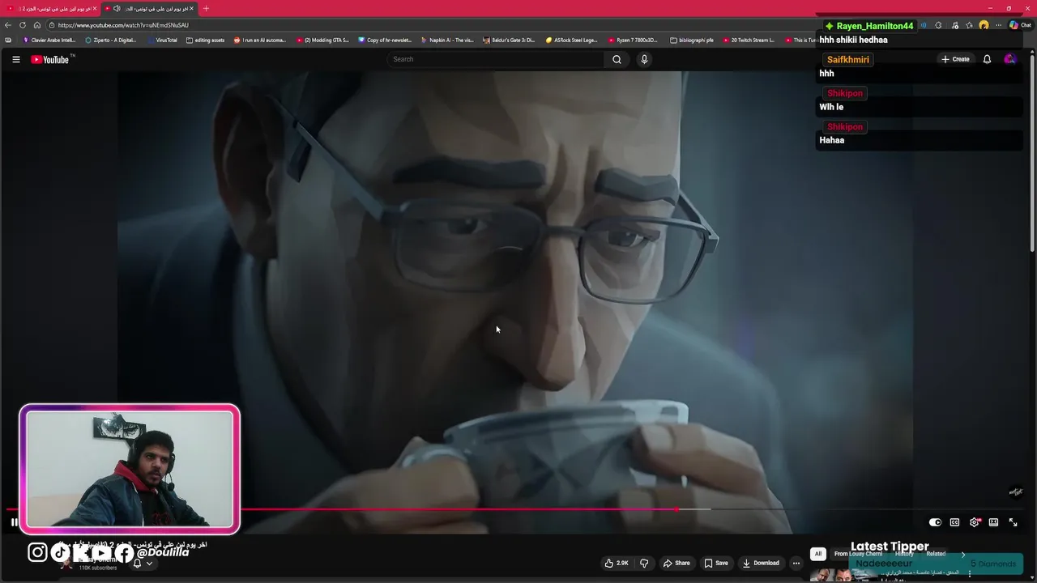Open the more actions ellipsis below the video

coord(796,563)
